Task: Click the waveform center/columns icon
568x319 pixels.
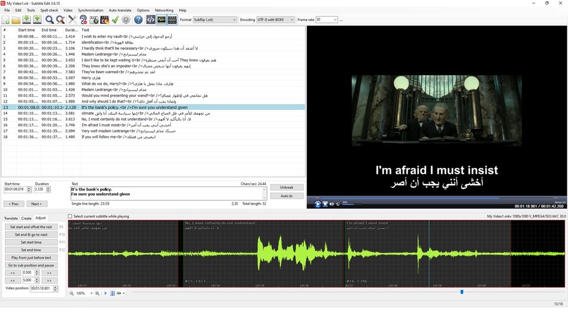Action: 112,294
